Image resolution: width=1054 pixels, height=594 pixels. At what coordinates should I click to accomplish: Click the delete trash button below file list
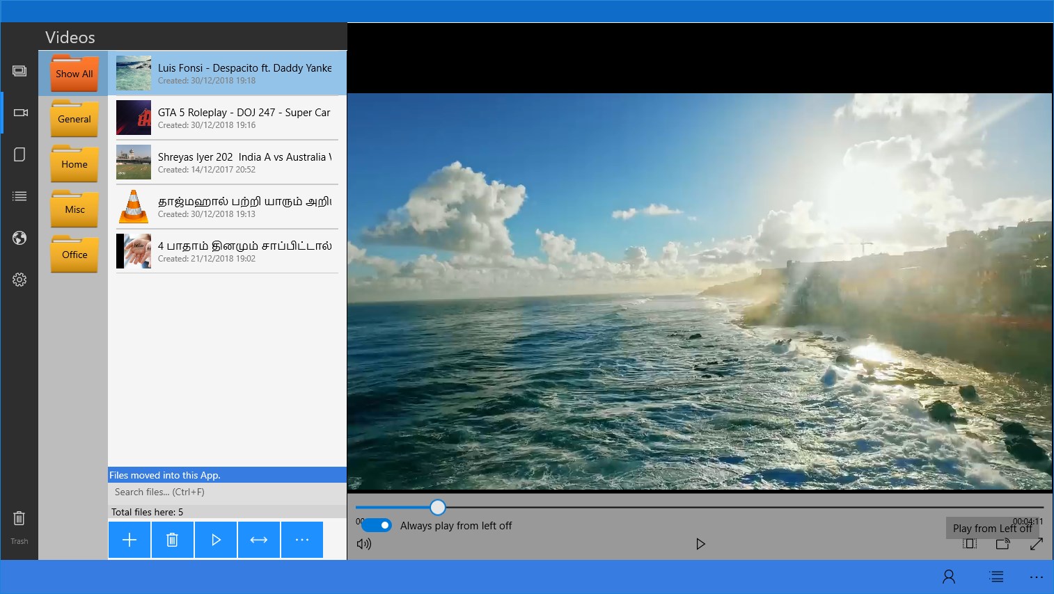[173, 540]
